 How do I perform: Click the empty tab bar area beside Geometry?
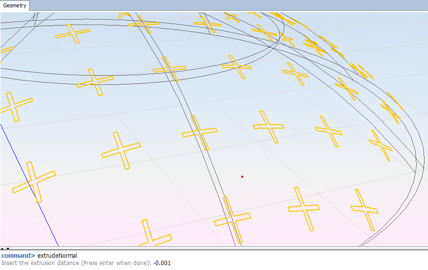pyautogui.click(x=221, y=6)
